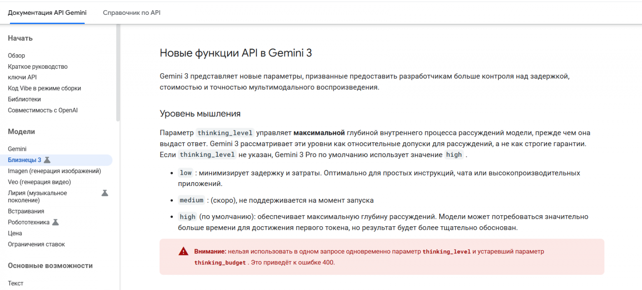The image size is (642, 290).
Task: Open the Документация API Gemini tab
Action: click(47, 13)
